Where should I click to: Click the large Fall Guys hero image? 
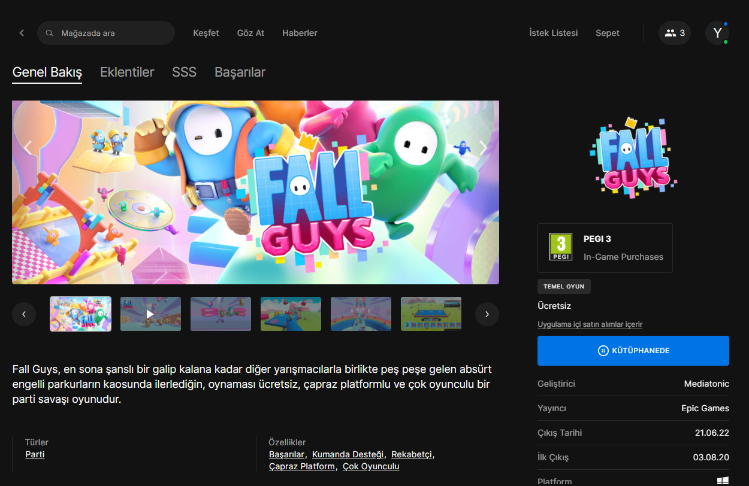tap(255, 192)
